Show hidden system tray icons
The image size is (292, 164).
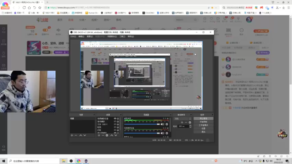[256, 161]
